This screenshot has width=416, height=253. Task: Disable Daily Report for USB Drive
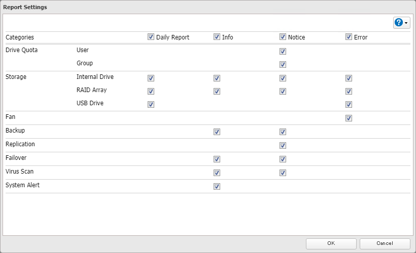151,105
